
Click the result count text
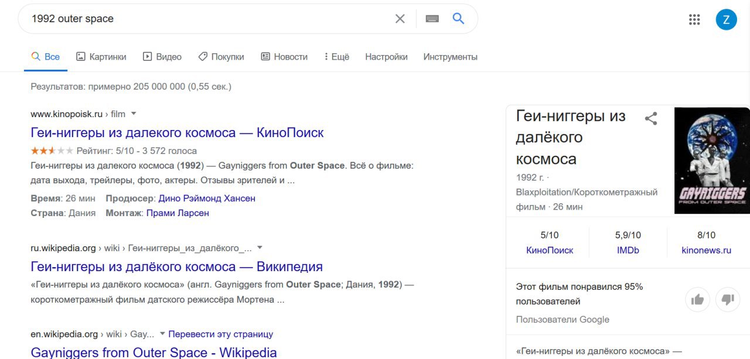131,87
